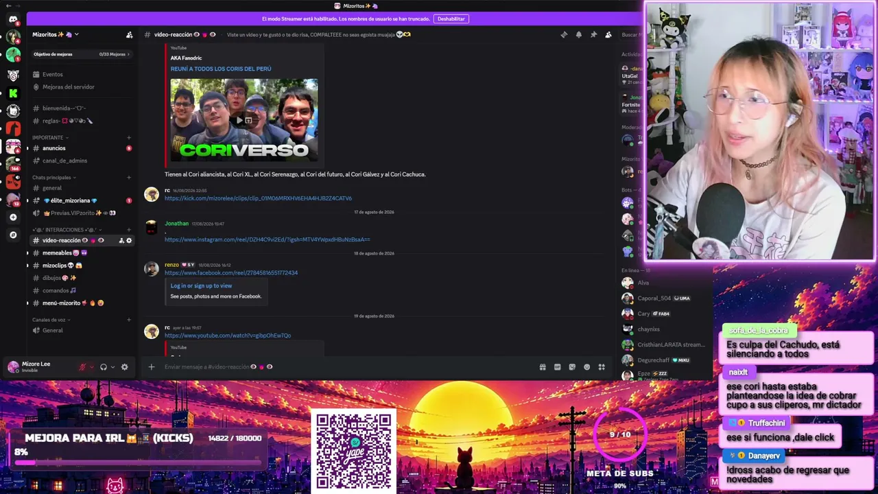The image size is (878, 494).
Task: Show pinned messages pin icon
Action: (593, 34)
